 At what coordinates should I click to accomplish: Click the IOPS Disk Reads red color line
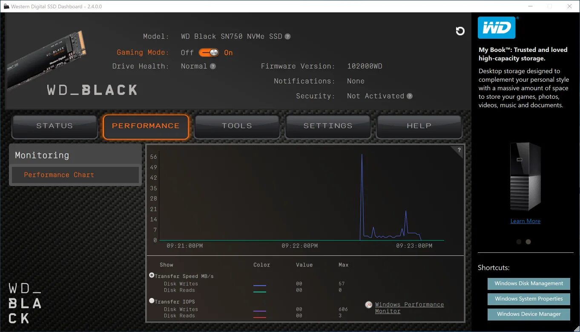(259, 318)
